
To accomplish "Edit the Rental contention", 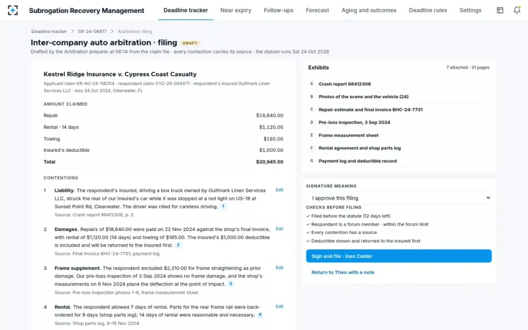I will pyautogui.click(x=279, y=307).
